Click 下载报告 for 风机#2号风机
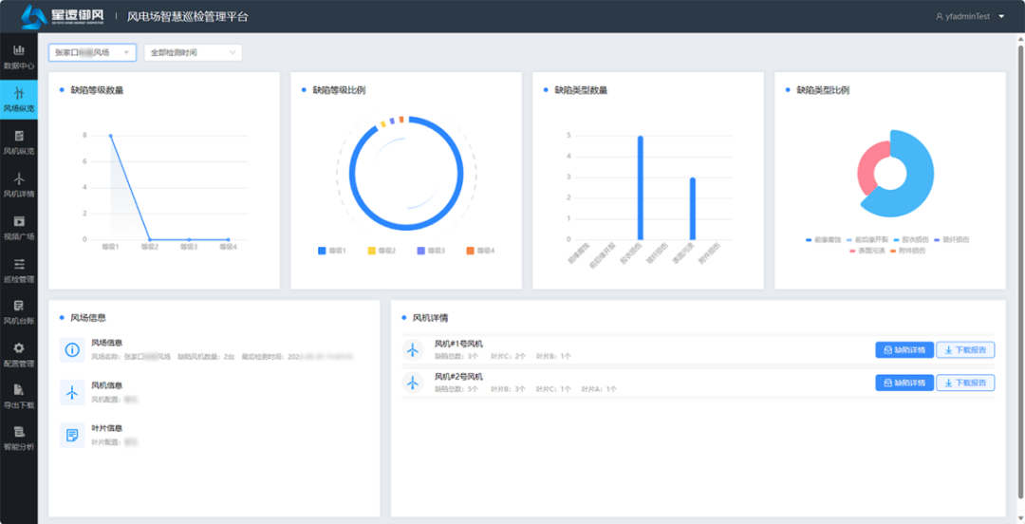The height and width of the screenshot is (524, 1025). (x=965, y=383)
